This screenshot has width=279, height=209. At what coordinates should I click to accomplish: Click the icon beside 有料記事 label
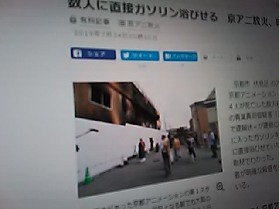pyautogui.click(x=73, y=20)
